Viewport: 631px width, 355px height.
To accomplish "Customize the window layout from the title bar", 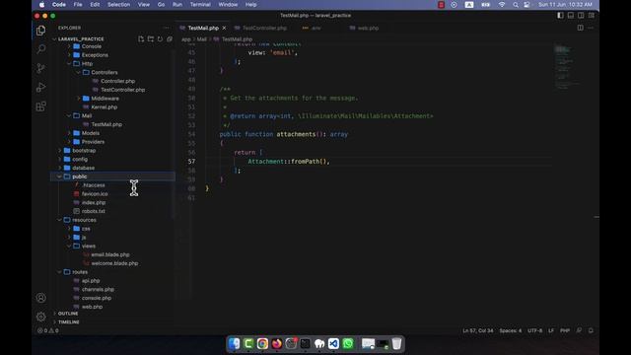I will (x=592, y=16).
